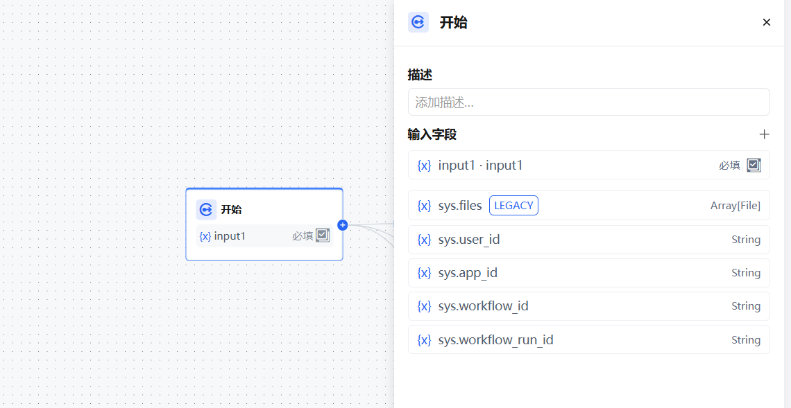Select the Start node title on canvas
This screenshot has height=408, width=791.
(231, 209)
